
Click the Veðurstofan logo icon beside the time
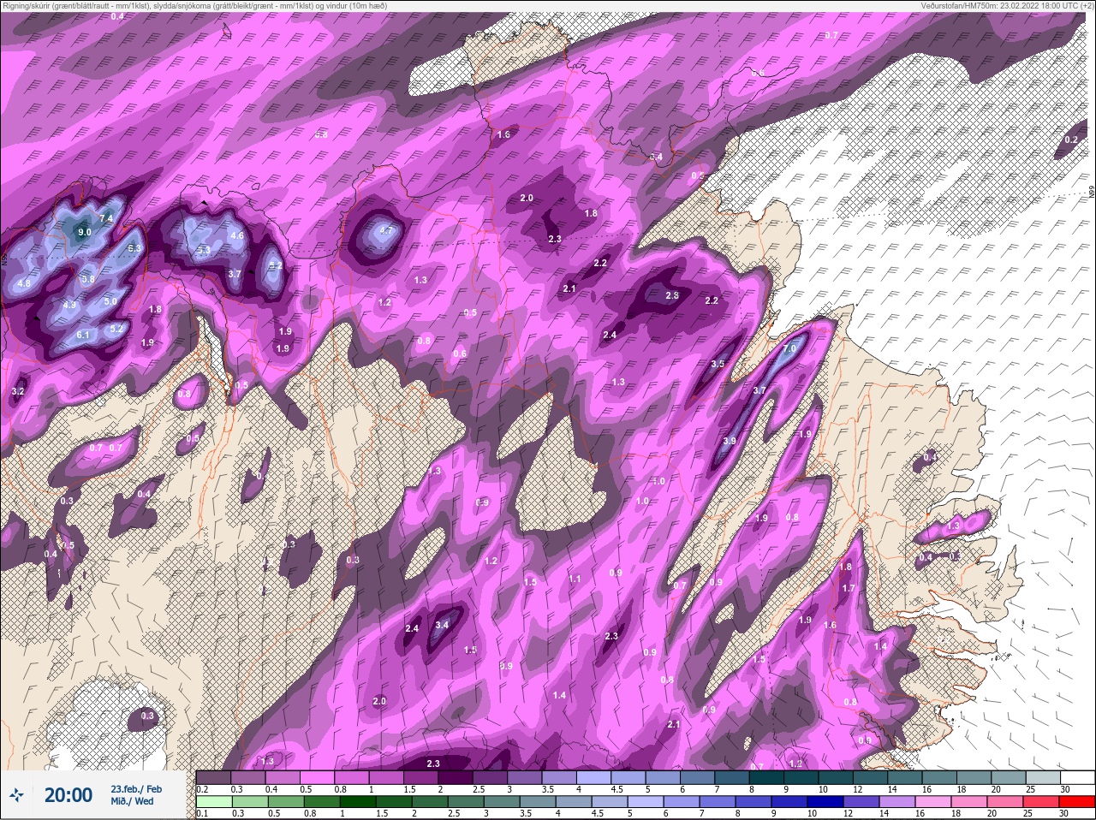coord(17,796)
